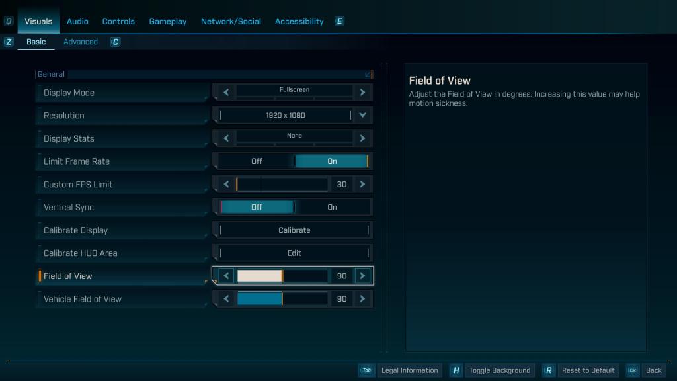Adjust the Field of View slider
The image size is (677, 381).
click(x=282, y=276)
